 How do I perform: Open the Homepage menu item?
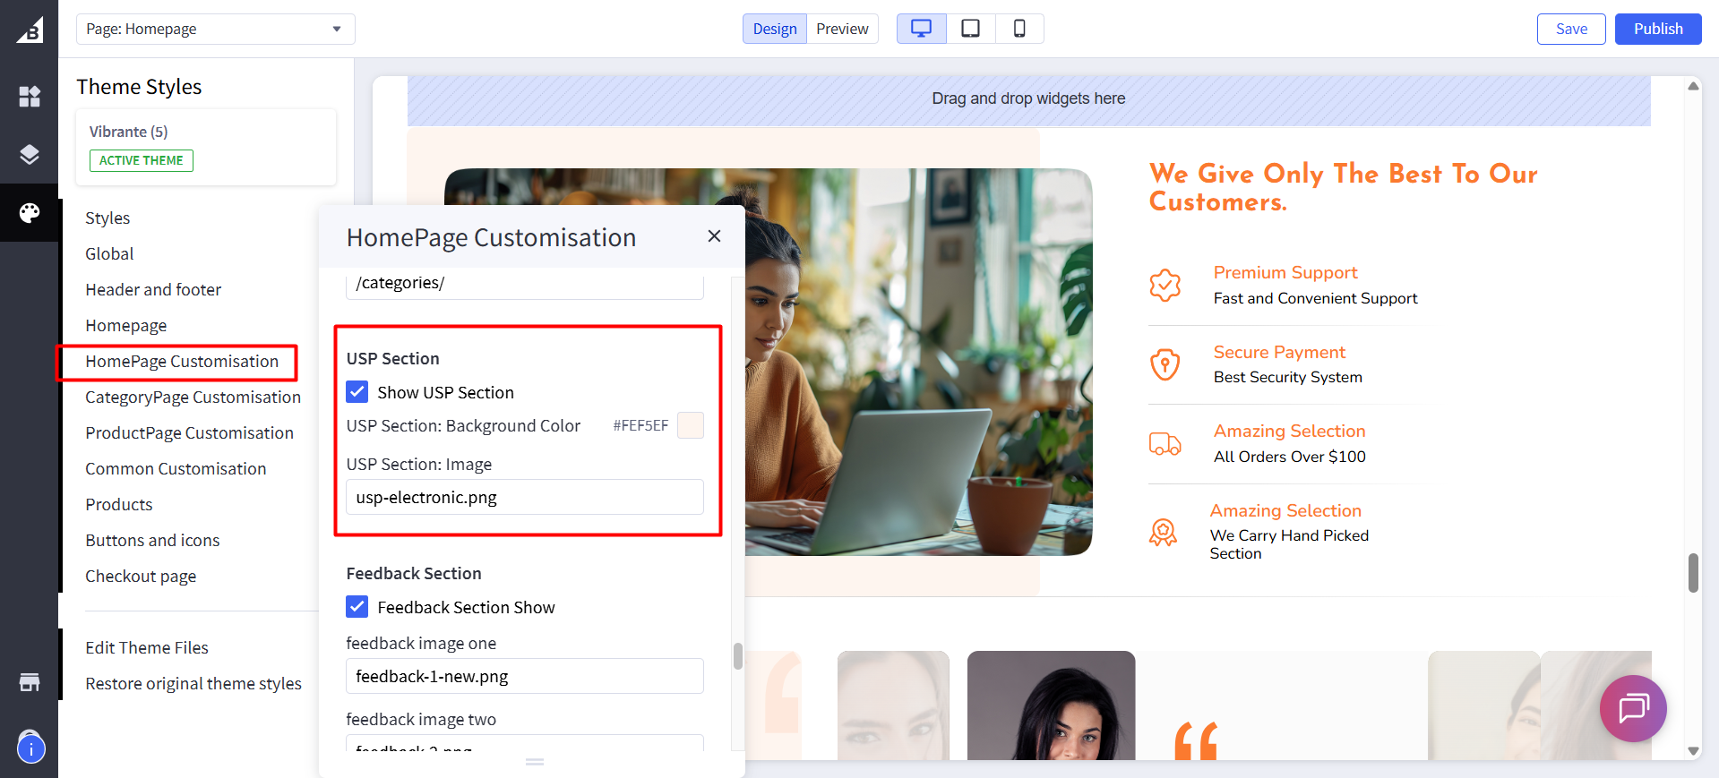tap(125, 325)
